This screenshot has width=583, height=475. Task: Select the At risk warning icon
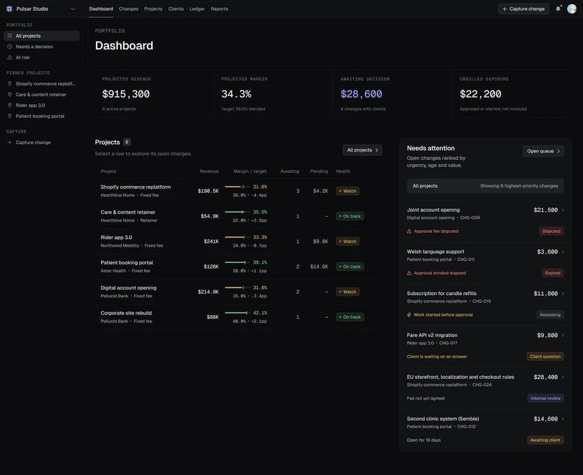(10, 57)
